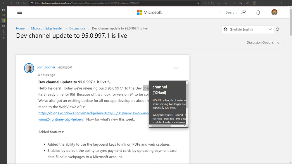Open Edge Settings and more menu
292x164 pixels.
pyautogui.click(x=262, y=3)
